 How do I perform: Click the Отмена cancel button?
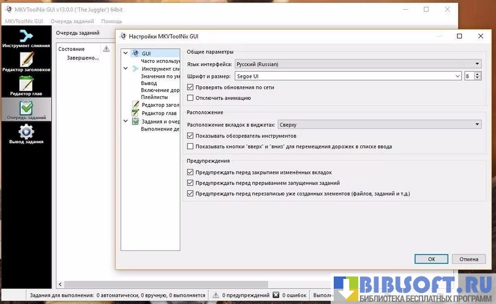468,259
